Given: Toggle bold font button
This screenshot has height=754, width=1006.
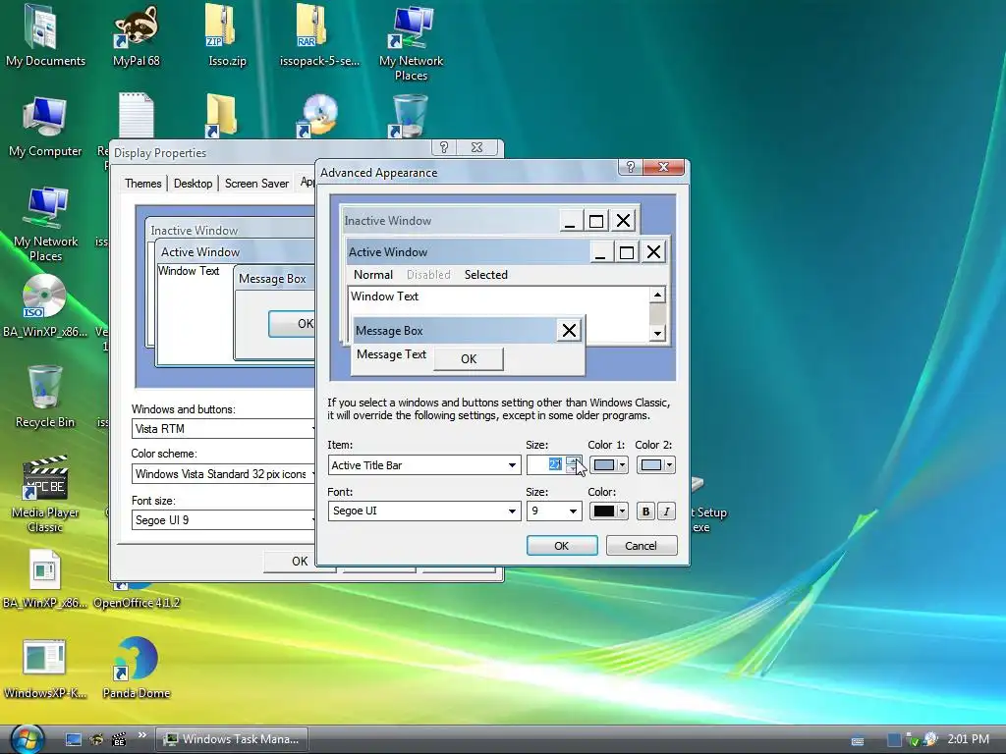Looking at the screenshot, I should pyautogui.click(x=646, y=511).
